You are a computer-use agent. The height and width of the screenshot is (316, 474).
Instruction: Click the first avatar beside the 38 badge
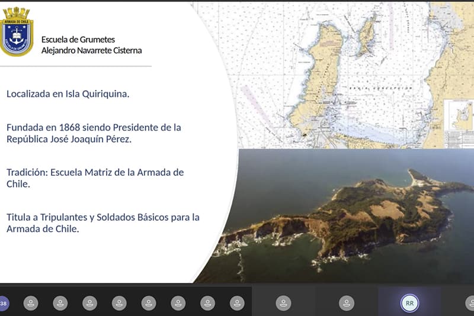31,304
